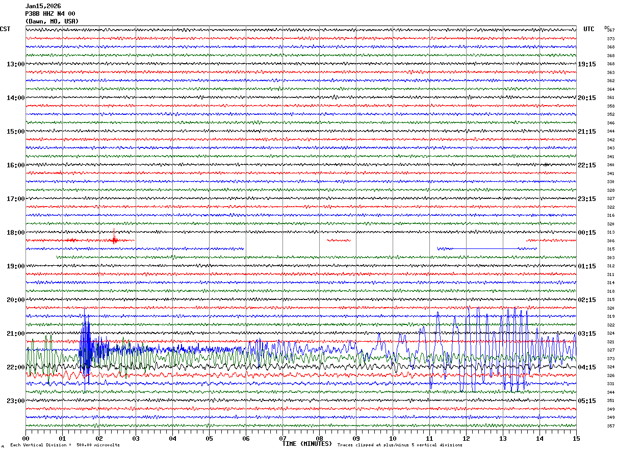This screenshot has width=617, height=452.
Task: Click the UTC timezone label
Action: (x=589, y=29)
